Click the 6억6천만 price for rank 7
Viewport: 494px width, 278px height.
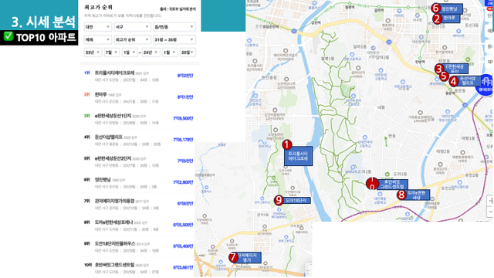pos(185,204)
